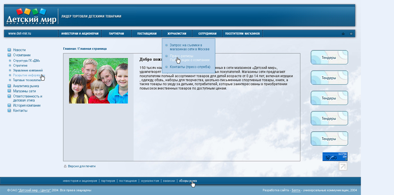
Task: Open Контакты in the left sidebar
Action: (x=20, y=111)
